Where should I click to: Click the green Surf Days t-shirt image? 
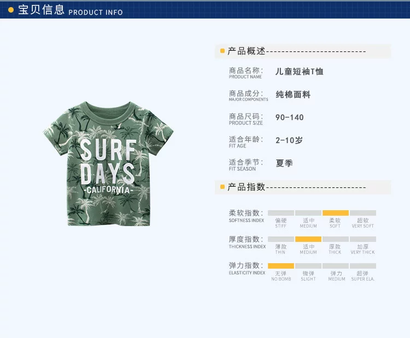coord(108,164)
